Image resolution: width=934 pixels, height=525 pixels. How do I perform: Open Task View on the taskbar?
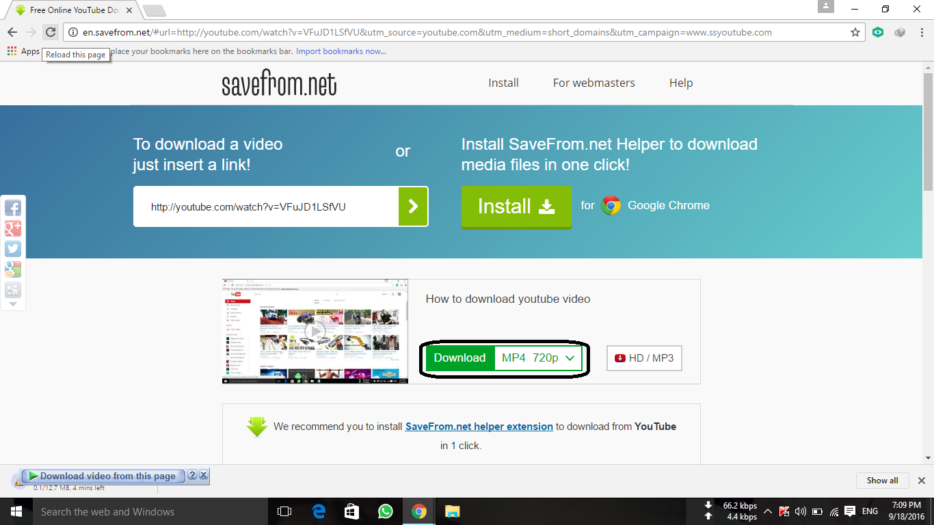coord(284,511)
